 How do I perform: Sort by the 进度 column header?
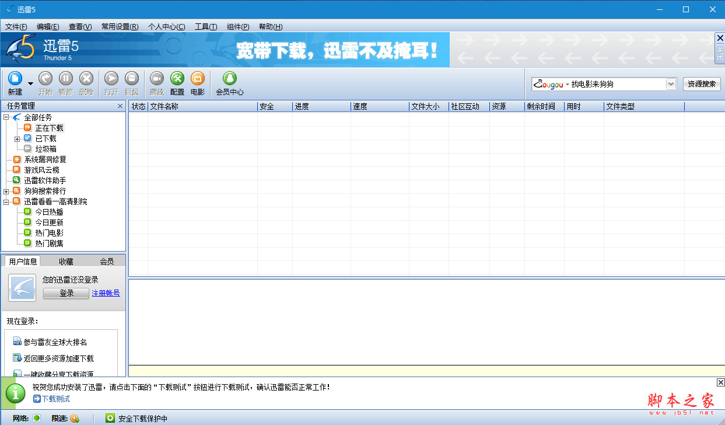321,106
